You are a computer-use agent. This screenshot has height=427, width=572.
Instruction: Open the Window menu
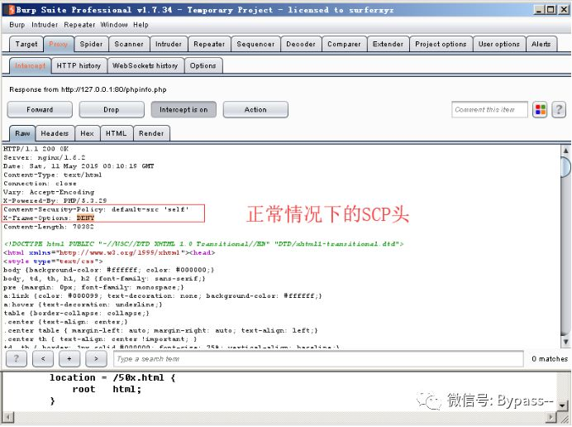[114, 25]
